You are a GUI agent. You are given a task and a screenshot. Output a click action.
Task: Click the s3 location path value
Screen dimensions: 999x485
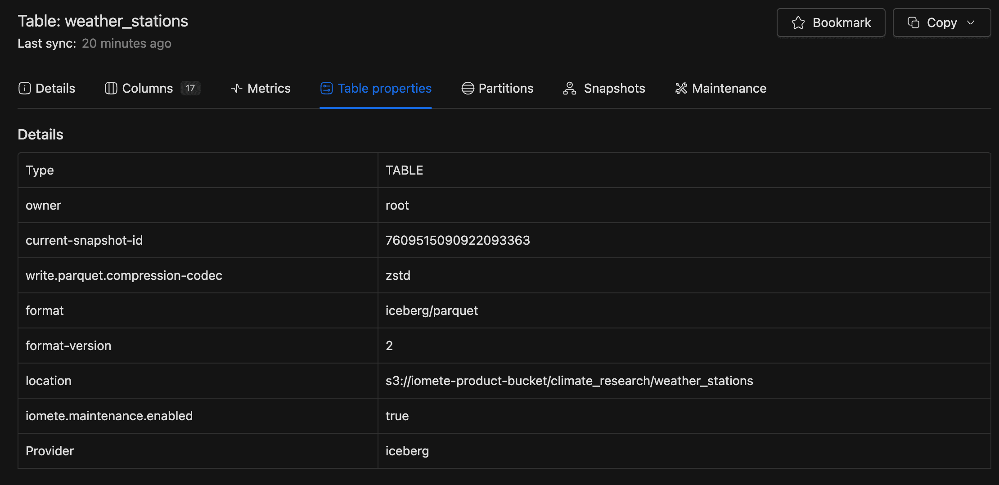pos(569,381)
